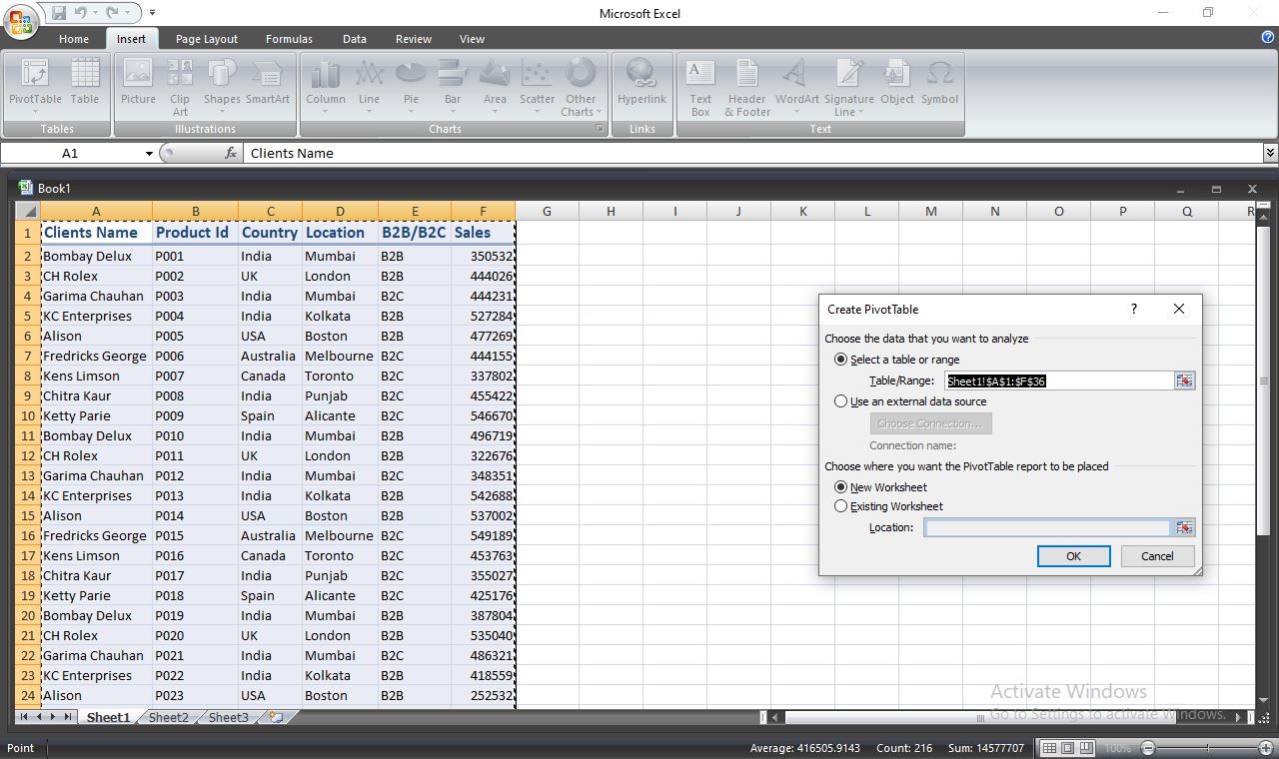Click the Location input field in dialog
The image size is (1279, 759).
1046,527
